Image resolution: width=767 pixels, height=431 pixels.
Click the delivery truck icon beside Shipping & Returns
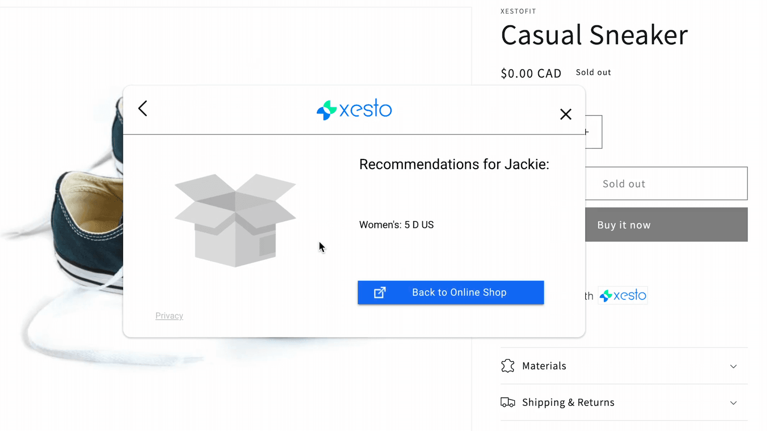pyautogui.click(x=508, y=402)
